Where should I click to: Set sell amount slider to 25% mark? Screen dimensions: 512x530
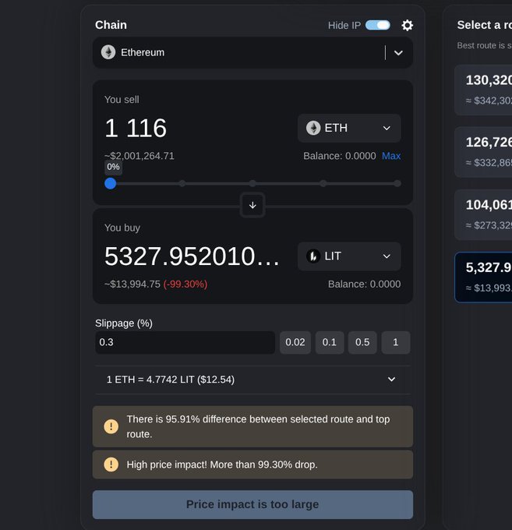click(182, 183)
